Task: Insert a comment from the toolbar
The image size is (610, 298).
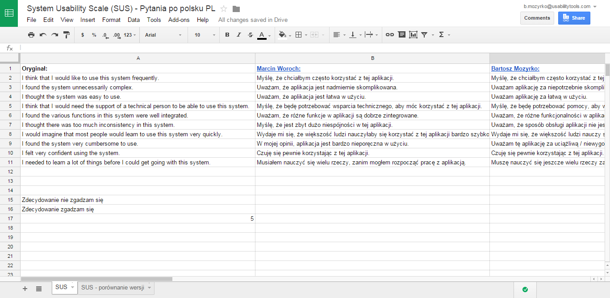Action: coord(401,35)
